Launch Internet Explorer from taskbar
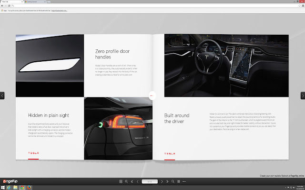Screen dimensions: 305x190 (x=9, y=188)
